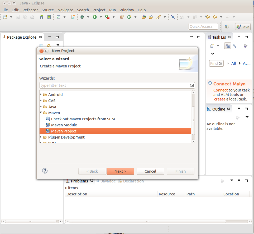254x234 pixels.
Task: Toggle Mark Occurrences toolbar icon
Action: pos(173,17)
